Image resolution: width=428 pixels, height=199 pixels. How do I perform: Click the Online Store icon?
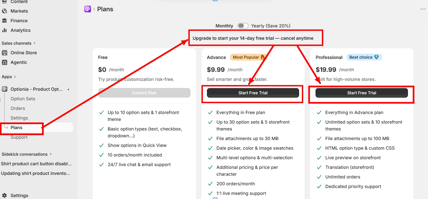click(4, 53)
